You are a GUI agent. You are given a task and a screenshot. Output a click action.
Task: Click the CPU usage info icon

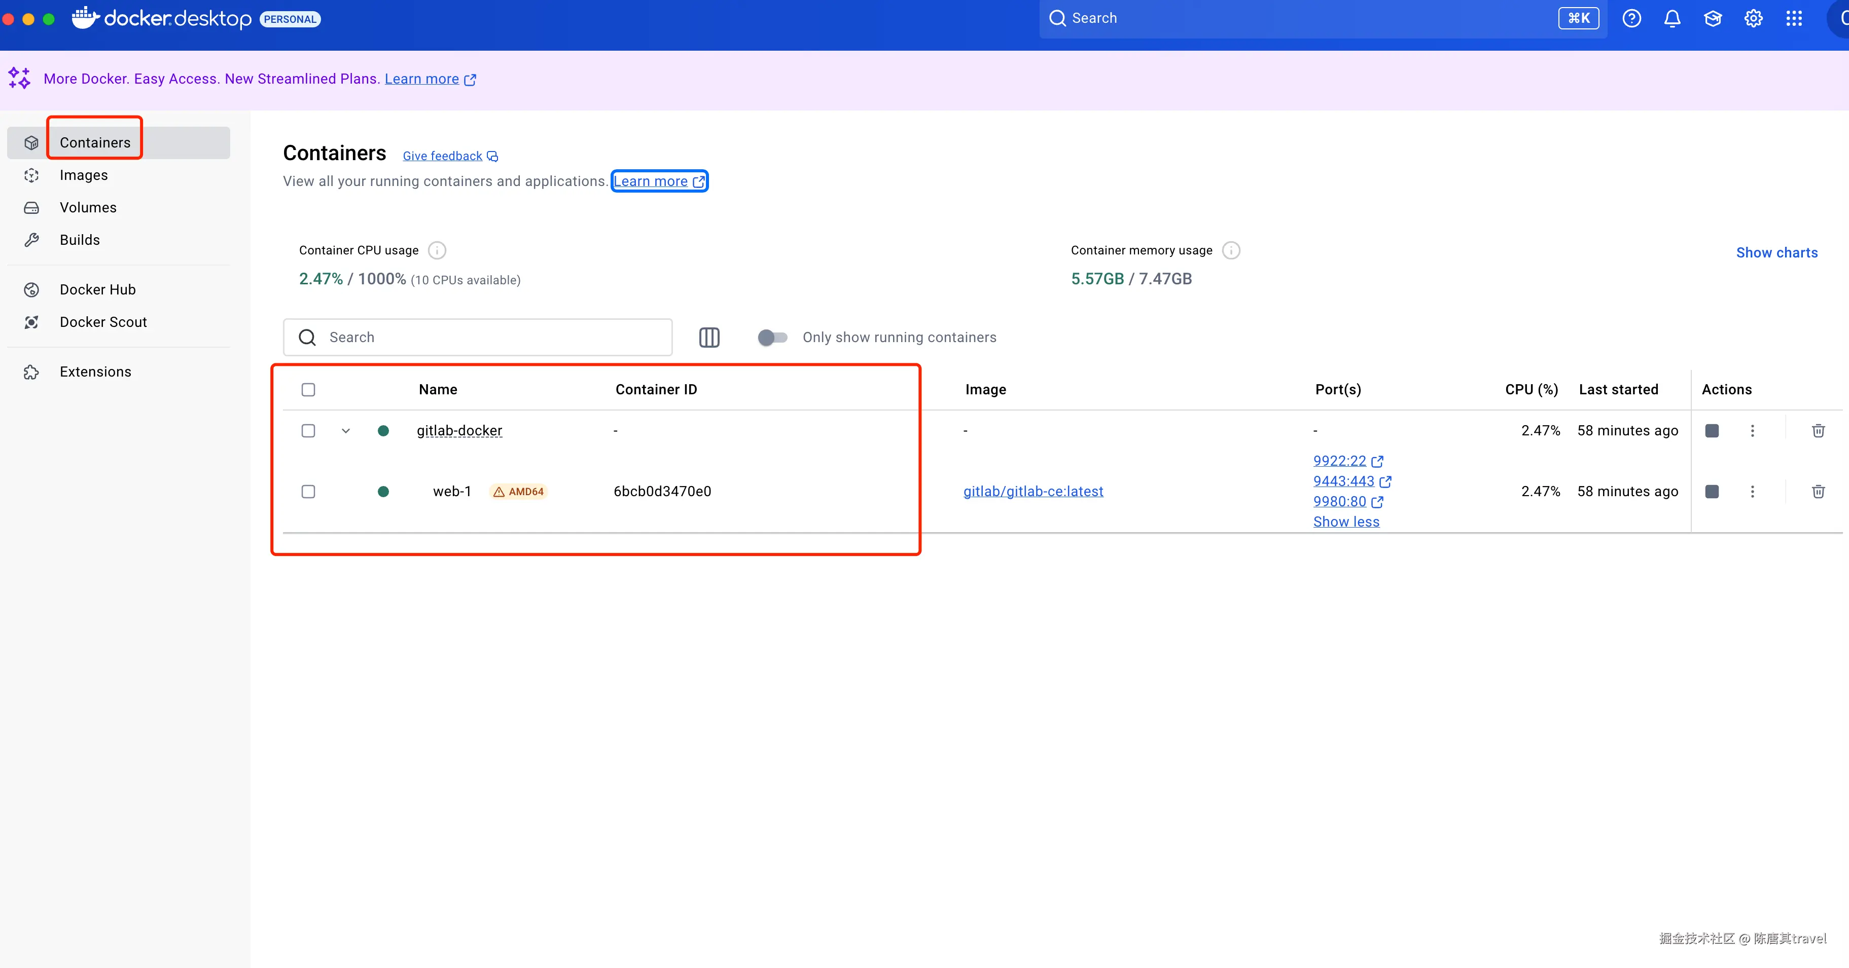point(437,250)
